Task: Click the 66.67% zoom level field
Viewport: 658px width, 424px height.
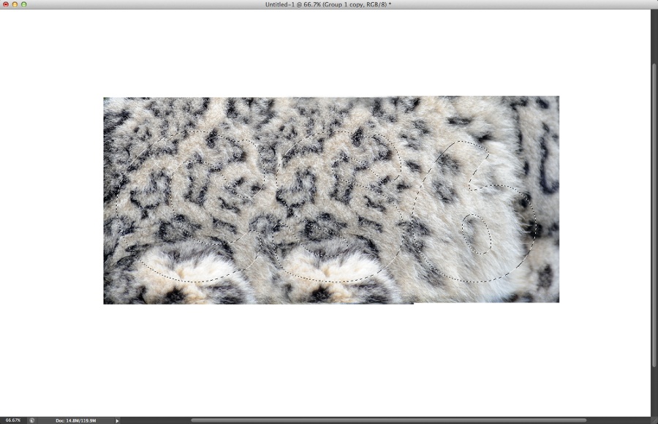Action: [x=12, y=420]
